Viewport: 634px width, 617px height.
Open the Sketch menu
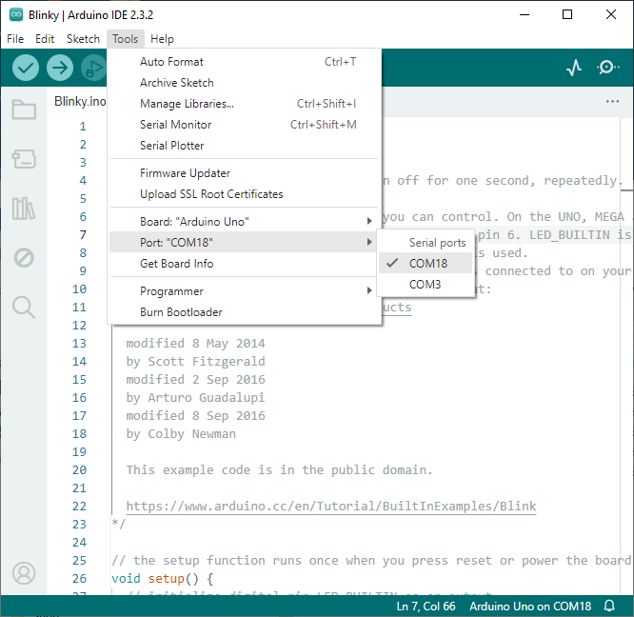pyautogui.click(x=83, y=39)
